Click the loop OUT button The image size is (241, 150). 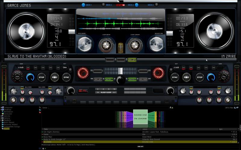(114, 92)
